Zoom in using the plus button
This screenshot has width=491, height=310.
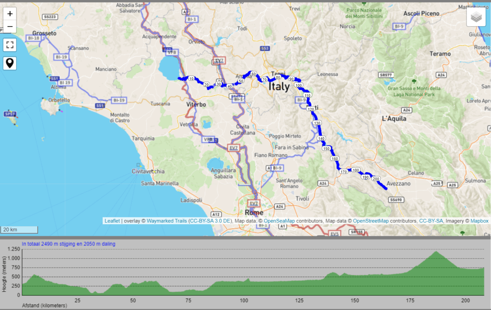[10, 13]
